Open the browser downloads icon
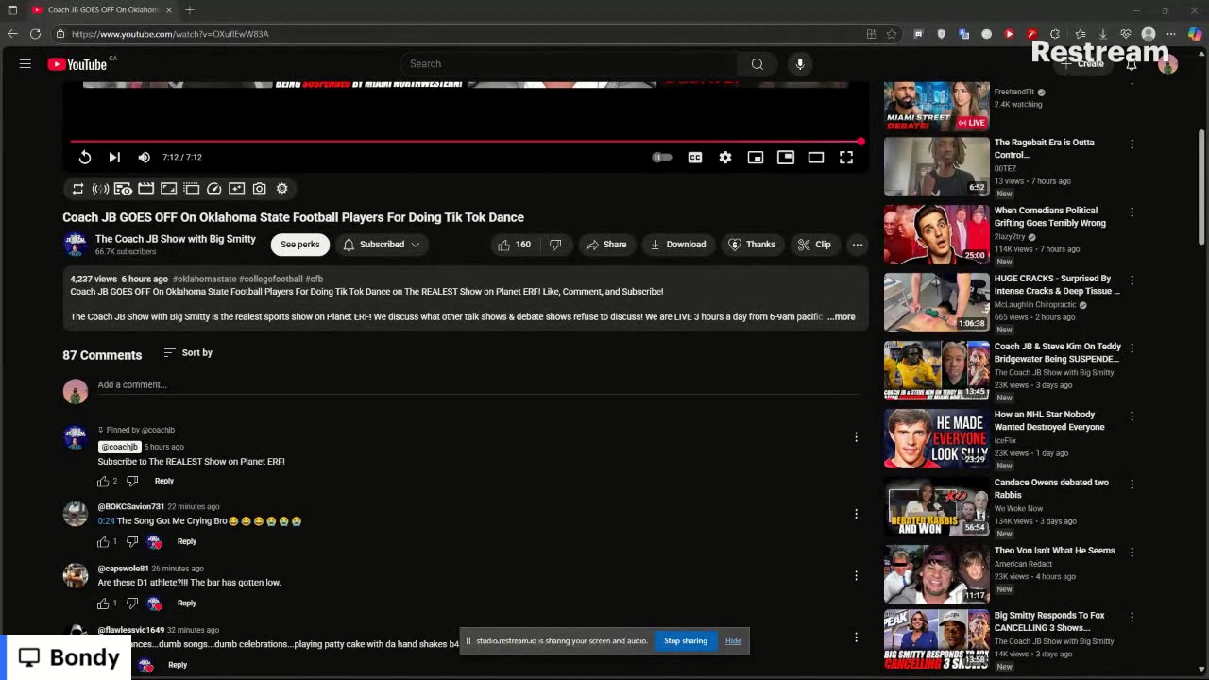This screenshot has width=1209, height=680. [x=1102, y=34]
